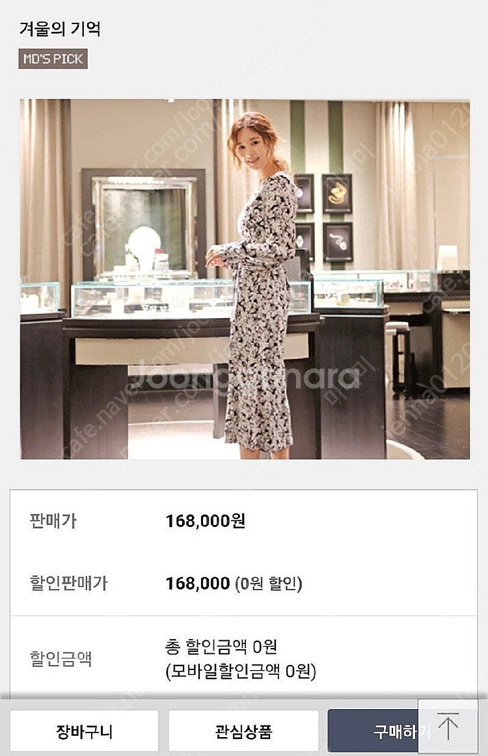Image resolution: width=488 pixels, height=756 pixels.
Task: Select the 168,000원 sale price
Action: pos(206,520)
